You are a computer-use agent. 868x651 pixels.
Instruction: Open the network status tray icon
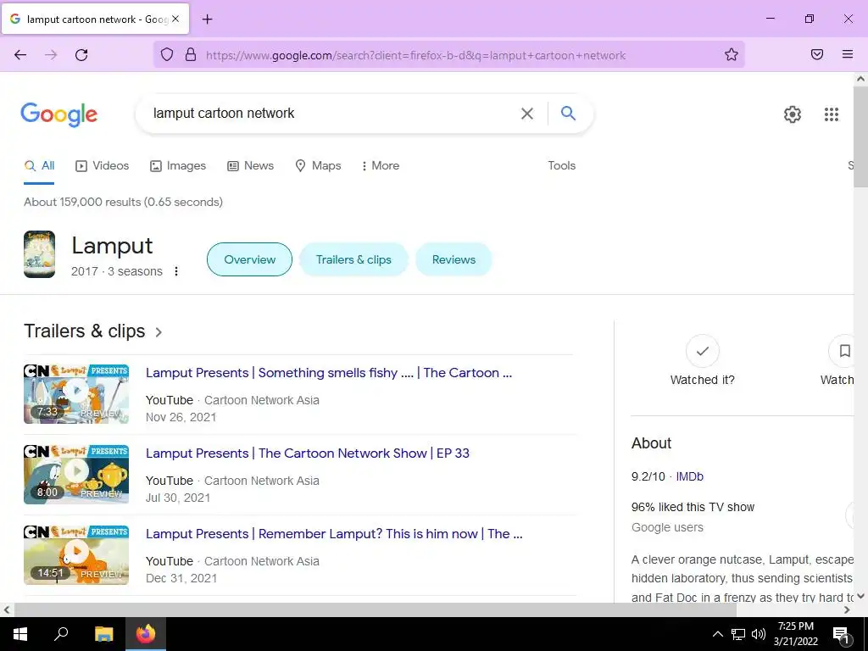738,634
